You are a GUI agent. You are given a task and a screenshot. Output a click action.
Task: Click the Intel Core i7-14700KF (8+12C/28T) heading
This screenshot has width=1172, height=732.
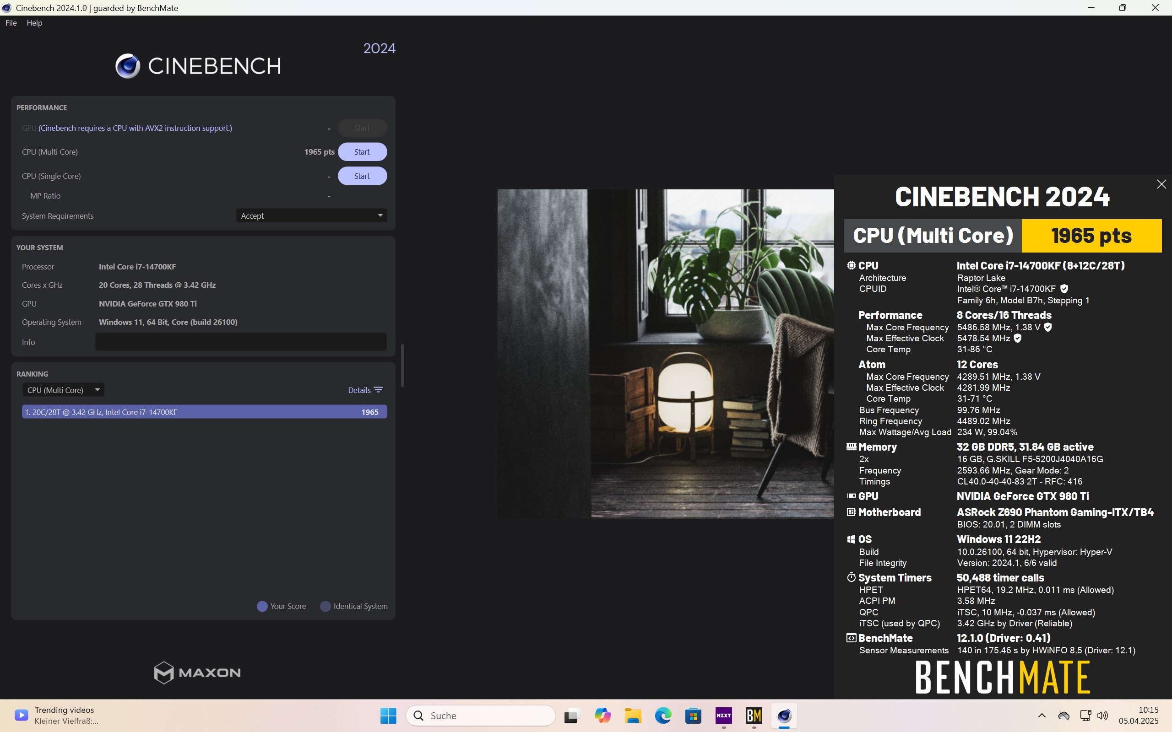1041,265
